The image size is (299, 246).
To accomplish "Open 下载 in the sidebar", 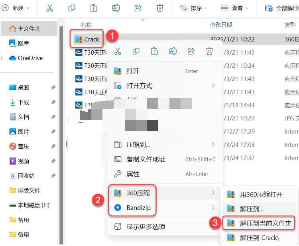I will (x=19, y=102).
